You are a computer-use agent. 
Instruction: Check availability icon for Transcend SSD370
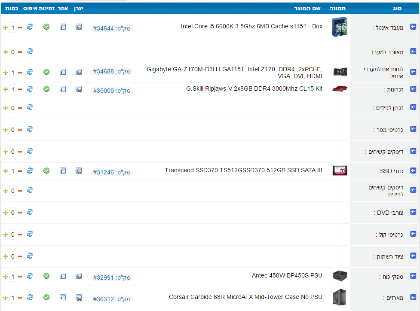tap(46, 171)
